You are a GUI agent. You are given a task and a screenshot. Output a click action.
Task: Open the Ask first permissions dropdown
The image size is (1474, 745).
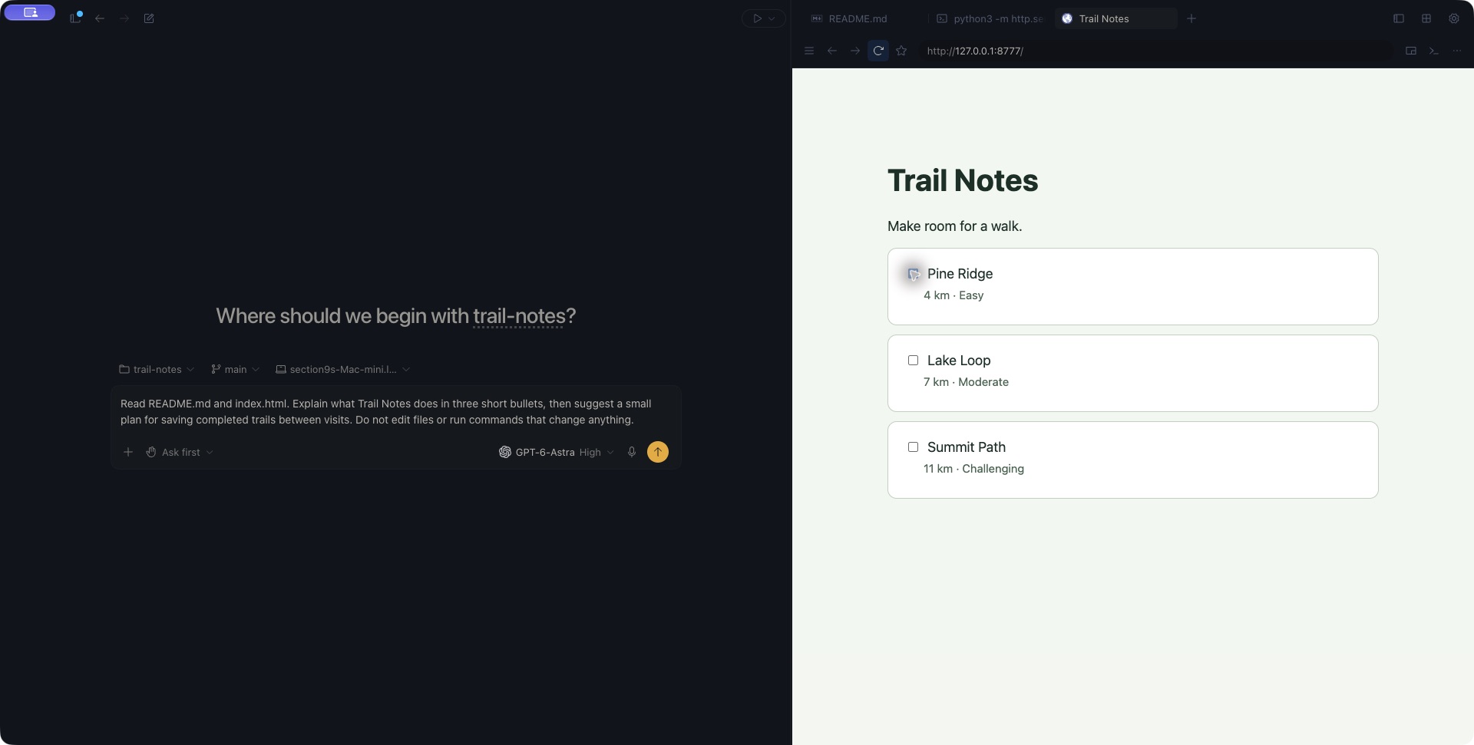point(180,452)
